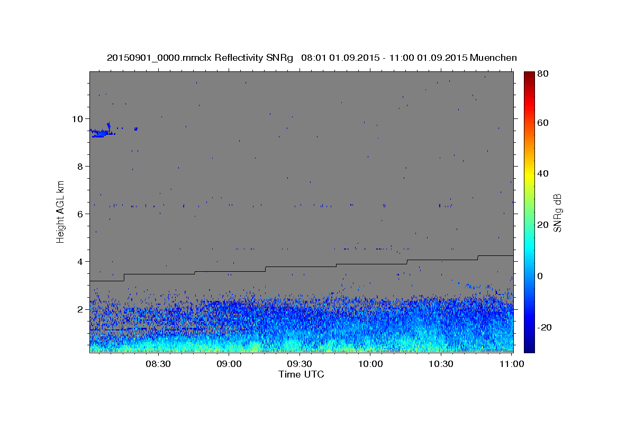Click the height tick label 8

(x=80, y=166)
